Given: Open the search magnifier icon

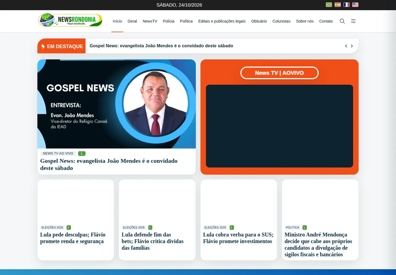Looking at the screenshot, I should (x=342, y=21).
